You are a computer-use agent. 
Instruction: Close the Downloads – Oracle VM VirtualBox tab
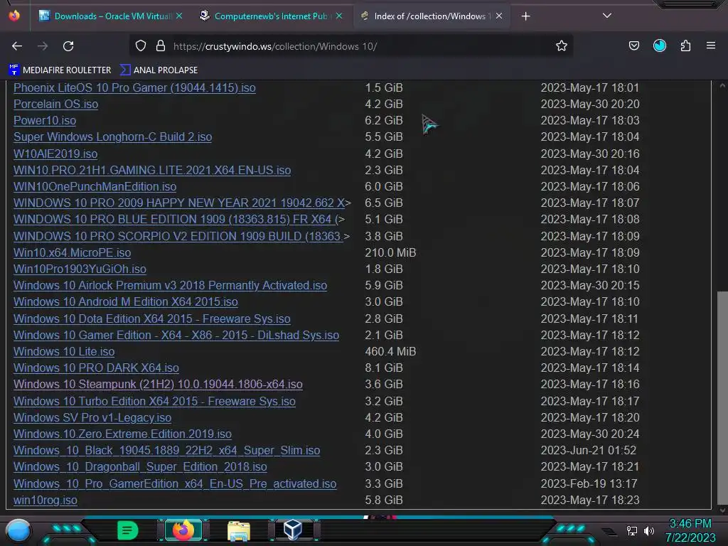179,16
